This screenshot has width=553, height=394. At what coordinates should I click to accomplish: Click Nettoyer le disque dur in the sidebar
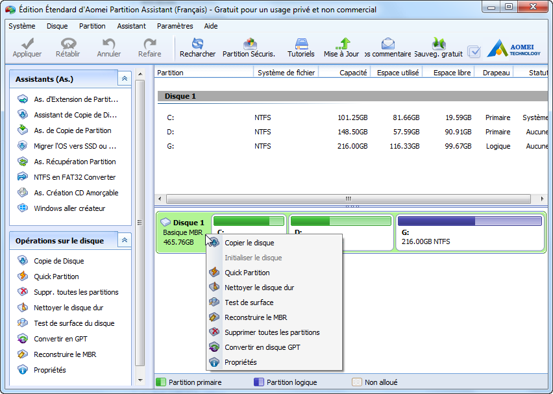60,308
